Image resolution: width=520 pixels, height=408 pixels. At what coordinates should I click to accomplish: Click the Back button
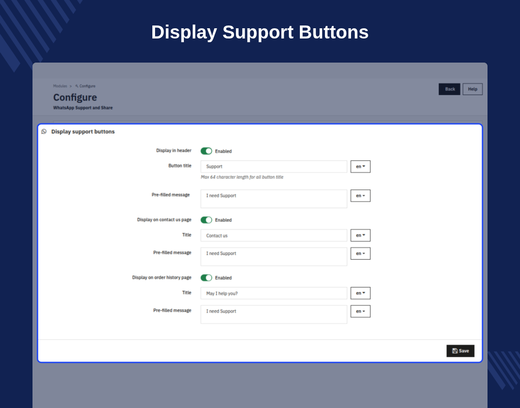tap(449, 89)
